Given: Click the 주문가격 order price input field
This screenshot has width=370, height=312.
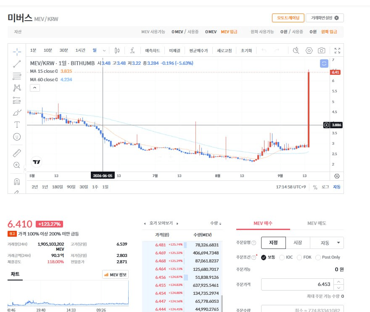Looking at the screenshot, I should 297,284.
